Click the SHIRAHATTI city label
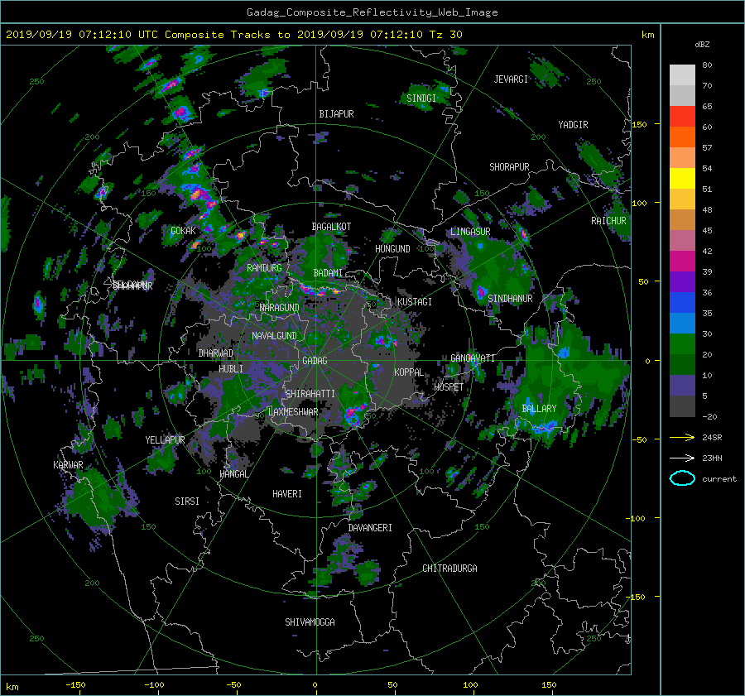Screen dimensions: 745x696 310,394
